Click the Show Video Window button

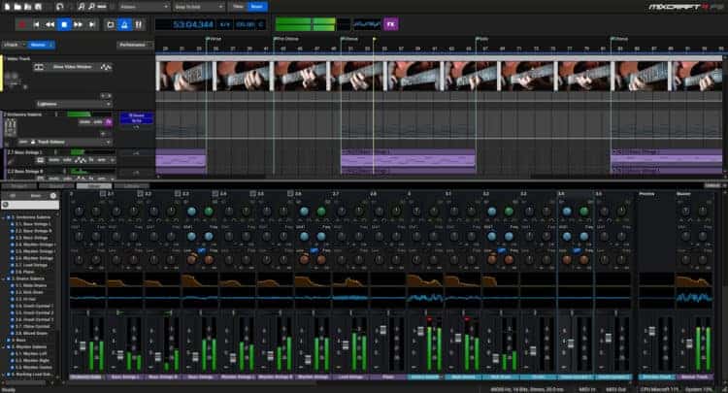72,67
